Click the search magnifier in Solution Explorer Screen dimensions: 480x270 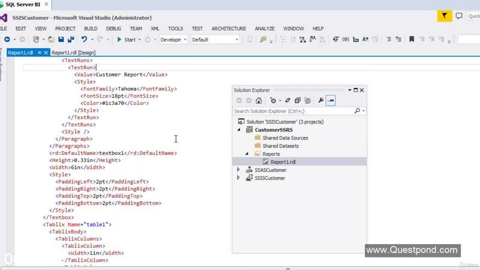point(357,111)
